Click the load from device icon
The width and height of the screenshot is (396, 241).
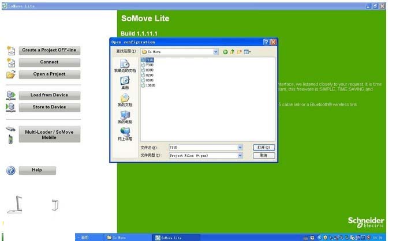[11, 95]
